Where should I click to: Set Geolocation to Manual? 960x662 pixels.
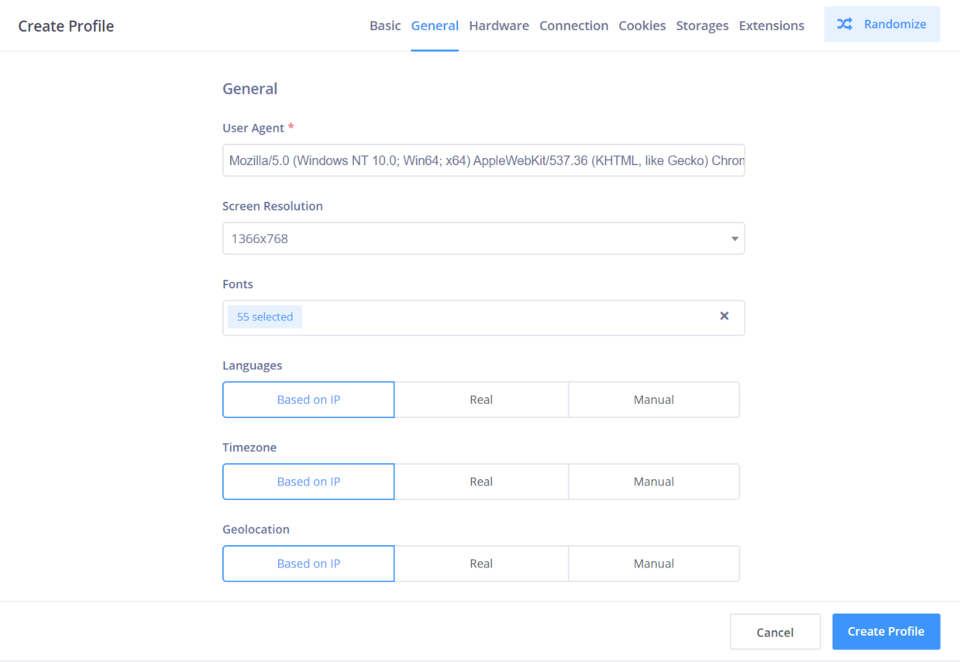[x=653, y=564]
